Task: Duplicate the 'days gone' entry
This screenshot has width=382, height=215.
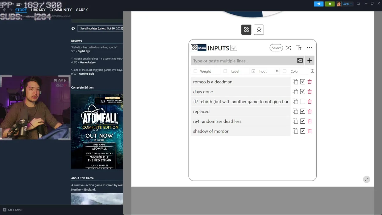Action: click(295, 91)
